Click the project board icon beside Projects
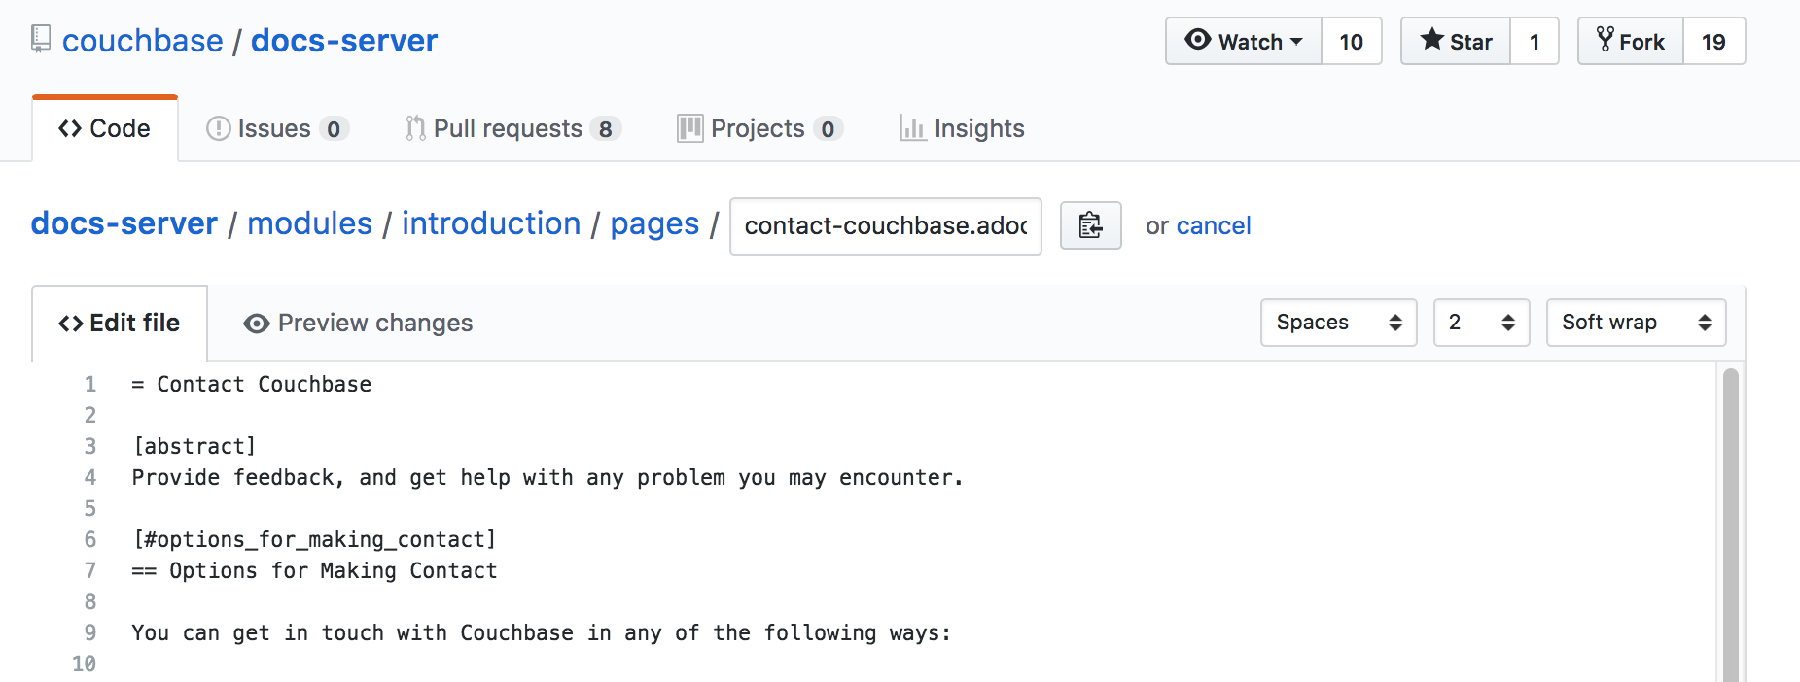Image resolution: width=1800 pixels, height=682 pixels. tap(688, 127)
